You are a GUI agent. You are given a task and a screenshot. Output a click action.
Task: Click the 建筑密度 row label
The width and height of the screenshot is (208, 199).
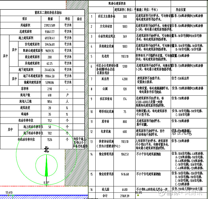click(x=25, y=108)
